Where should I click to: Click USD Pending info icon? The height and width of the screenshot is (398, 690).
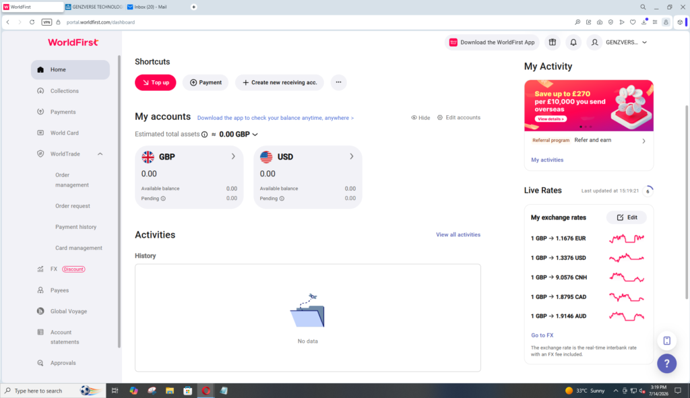click(x=282, y=199)
